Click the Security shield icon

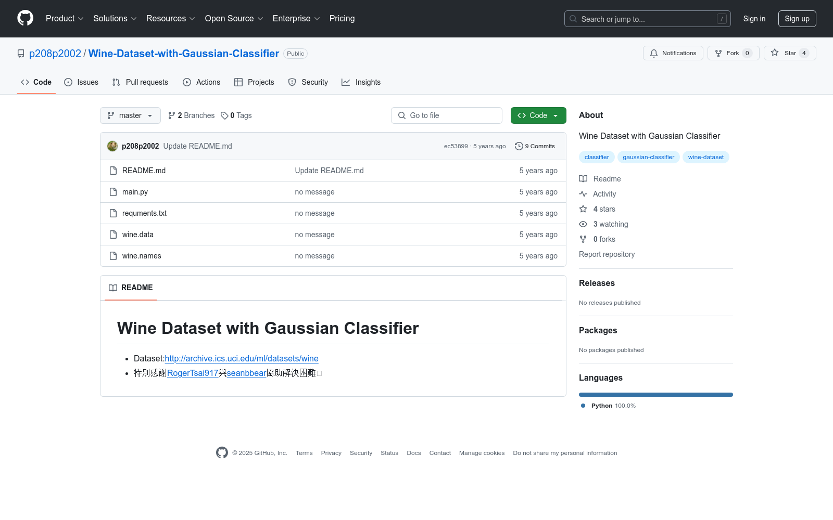click(x=292, y=82)
